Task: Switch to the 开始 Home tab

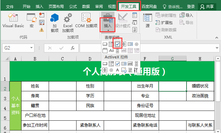Action: [x=26, y=7]
